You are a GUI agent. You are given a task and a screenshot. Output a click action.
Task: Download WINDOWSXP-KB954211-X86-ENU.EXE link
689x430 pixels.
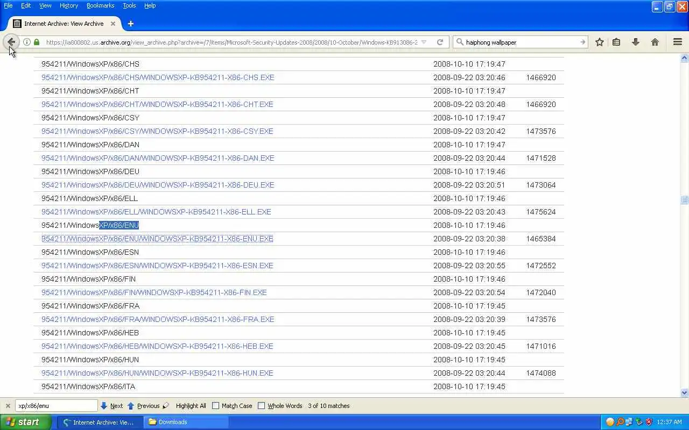157,239
